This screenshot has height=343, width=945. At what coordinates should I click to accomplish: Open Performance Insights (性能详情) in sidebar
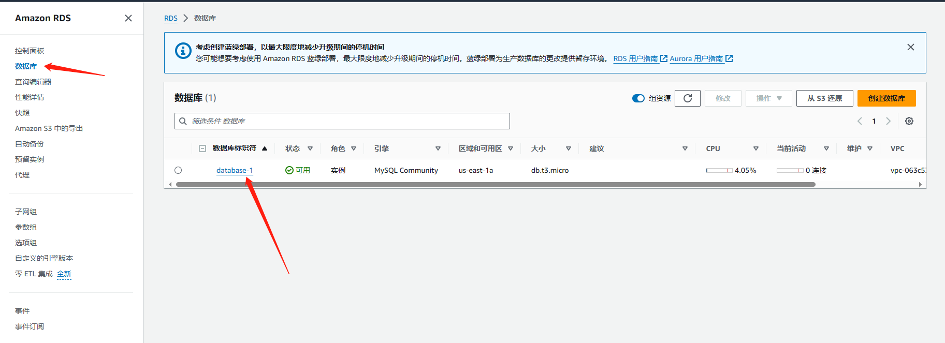(x=30, y=97)
